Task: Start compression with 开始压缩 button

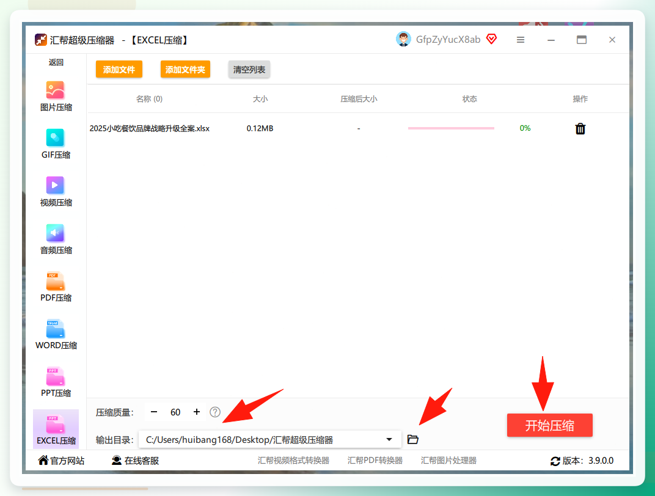Action: coord(550,425)
